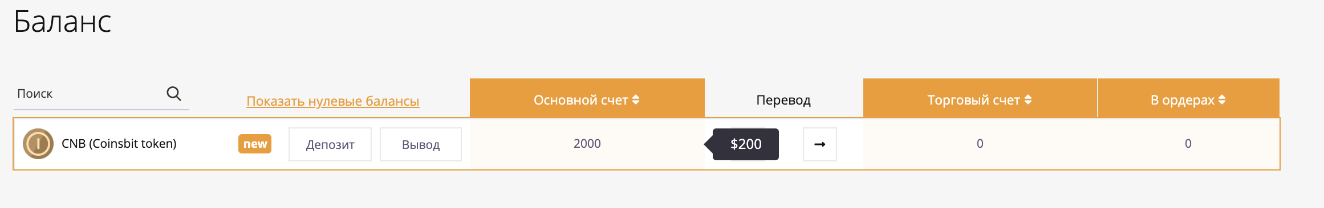Click the orange new badge

coord(255,144)
